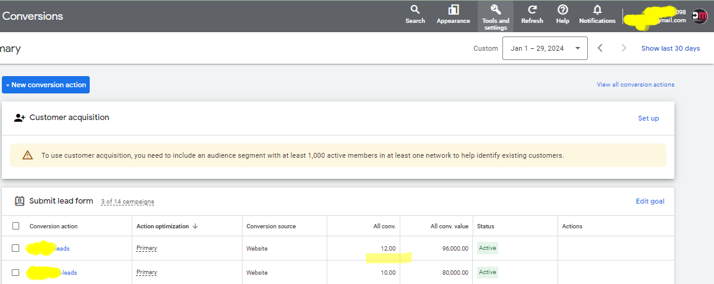Open the Help question mark icon
714x284 pixels.
(x=563, y=9)
